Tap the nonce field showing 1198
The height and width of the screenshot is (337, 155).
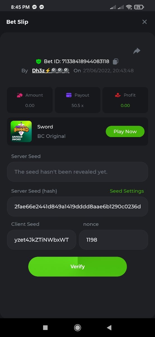point(113,240)
